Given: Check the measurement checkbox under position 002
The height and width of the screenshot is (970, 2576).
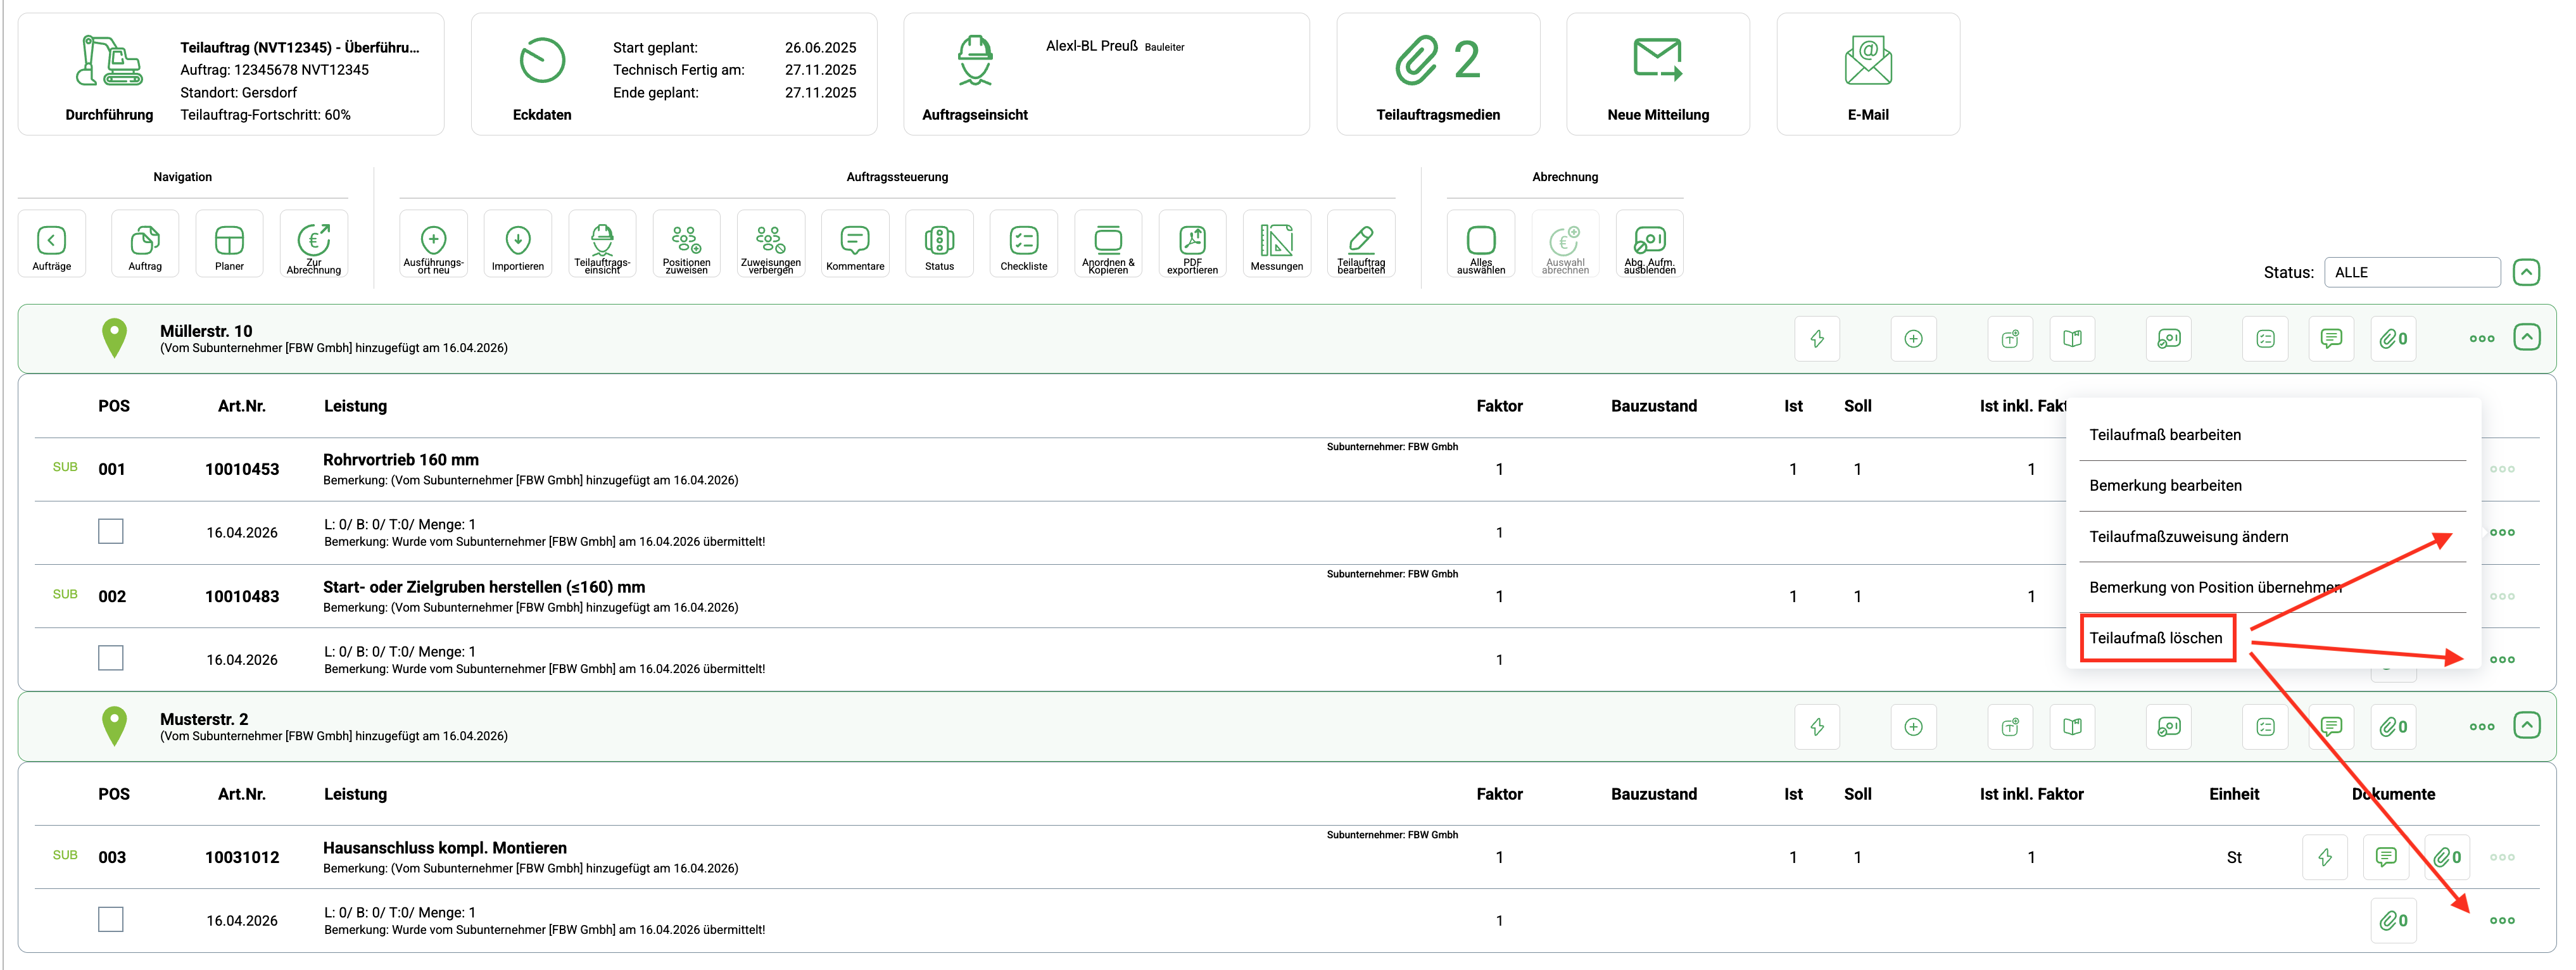Looking at the screenshot, I should pyautogui.click(x=110, y=658).
